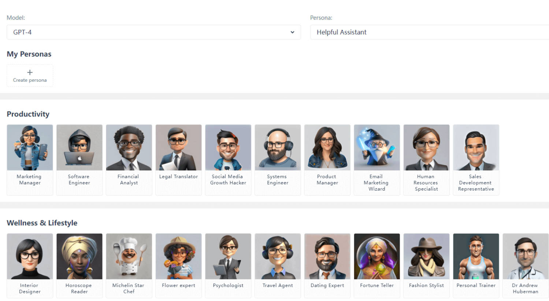Pick the Michelin Star Chef persona
This screenshot has height=301, width=549.
click(x=129, y=257)
